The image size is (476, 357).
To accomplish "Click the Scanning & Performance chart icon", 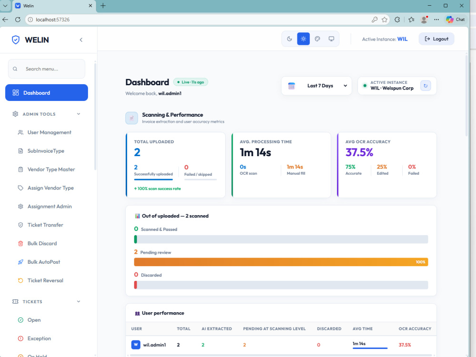I will [131, 118].
